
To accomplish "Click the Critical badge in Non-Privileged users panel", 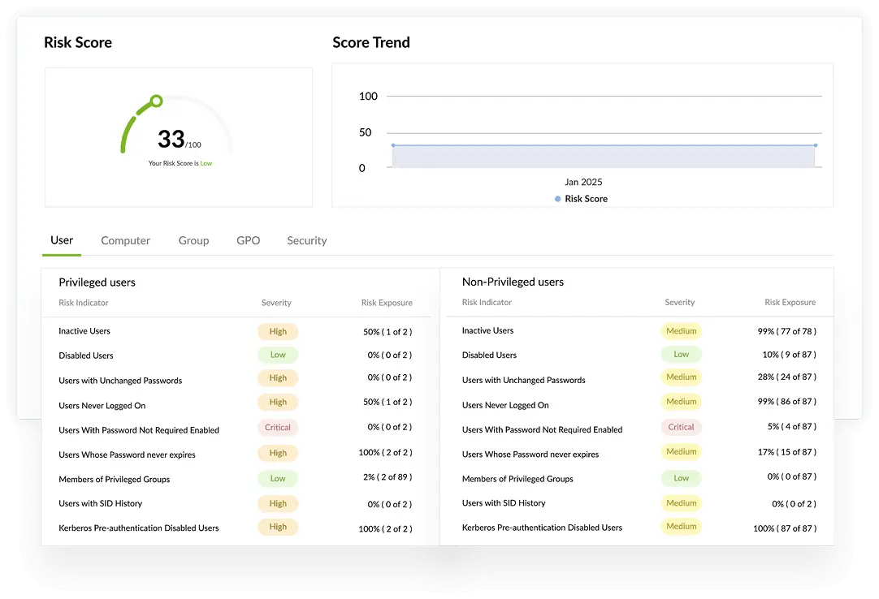I will click(x=681, y=427).
